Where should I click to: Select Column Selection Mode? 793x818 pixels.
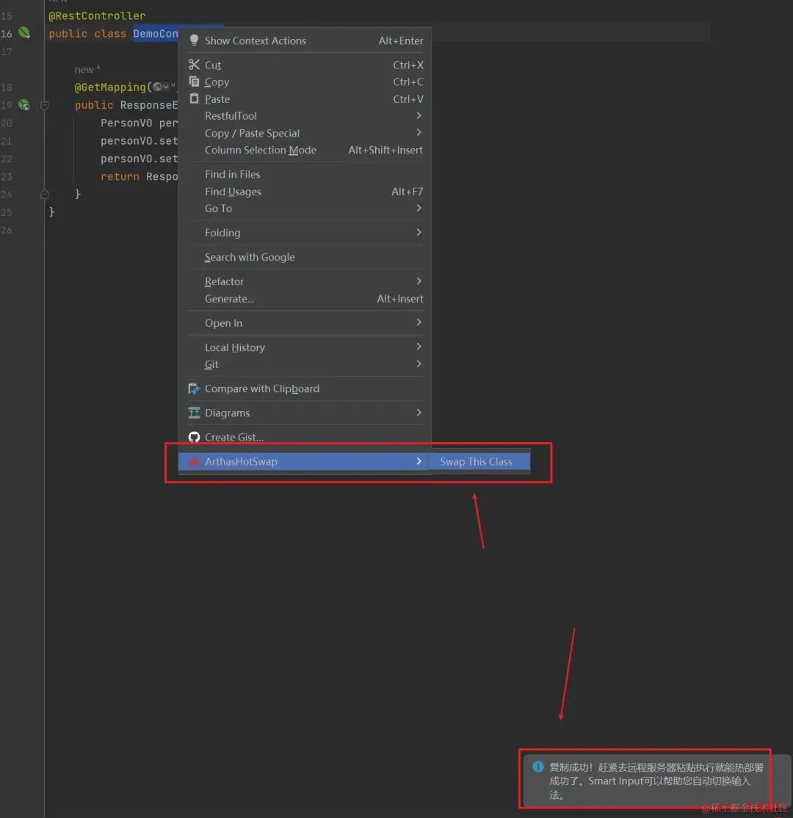tap(305, 150)
